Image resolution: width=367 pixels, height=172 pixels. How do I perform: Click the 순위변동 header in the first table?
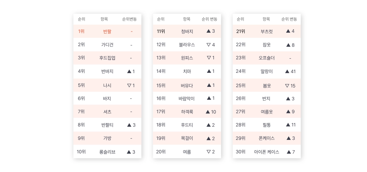click(130, 19)
